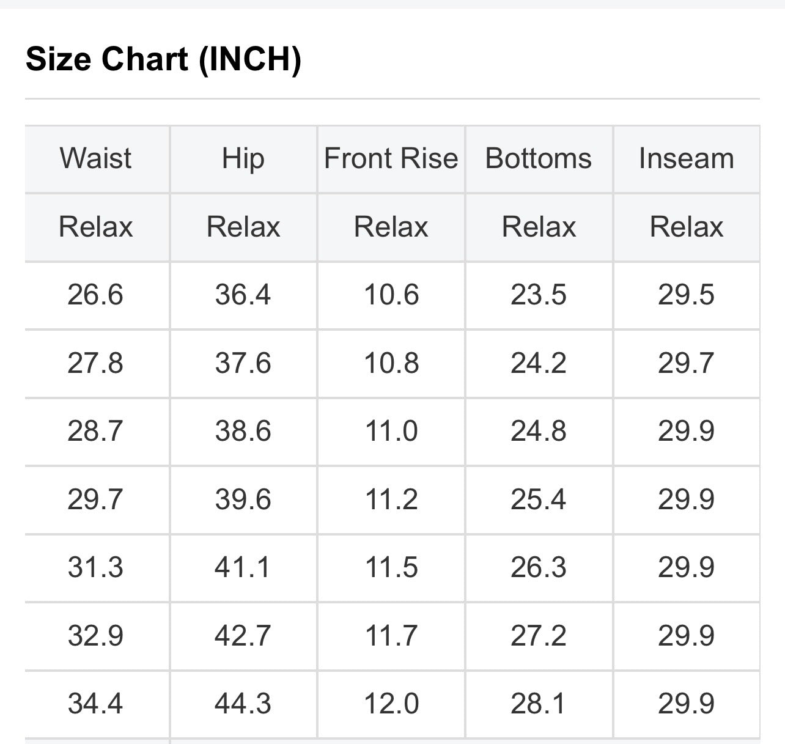The height and width of the screenshot is (744, 785).
Task: Click bottoms value 25.4 cell
Action: (539, 499)
